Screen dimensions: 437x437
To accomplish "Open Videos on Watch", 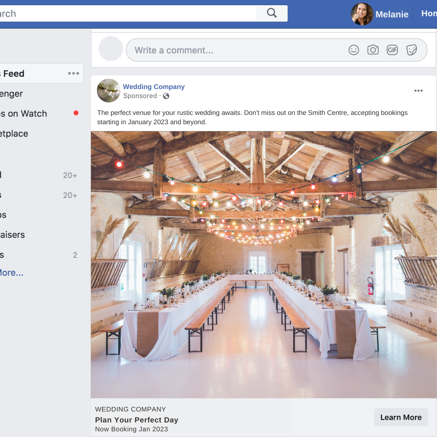I will point(23,114).
